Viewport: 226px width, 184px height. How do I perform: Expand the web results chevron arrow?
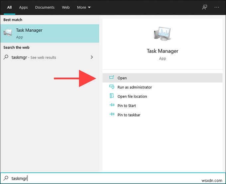point(92,57)
